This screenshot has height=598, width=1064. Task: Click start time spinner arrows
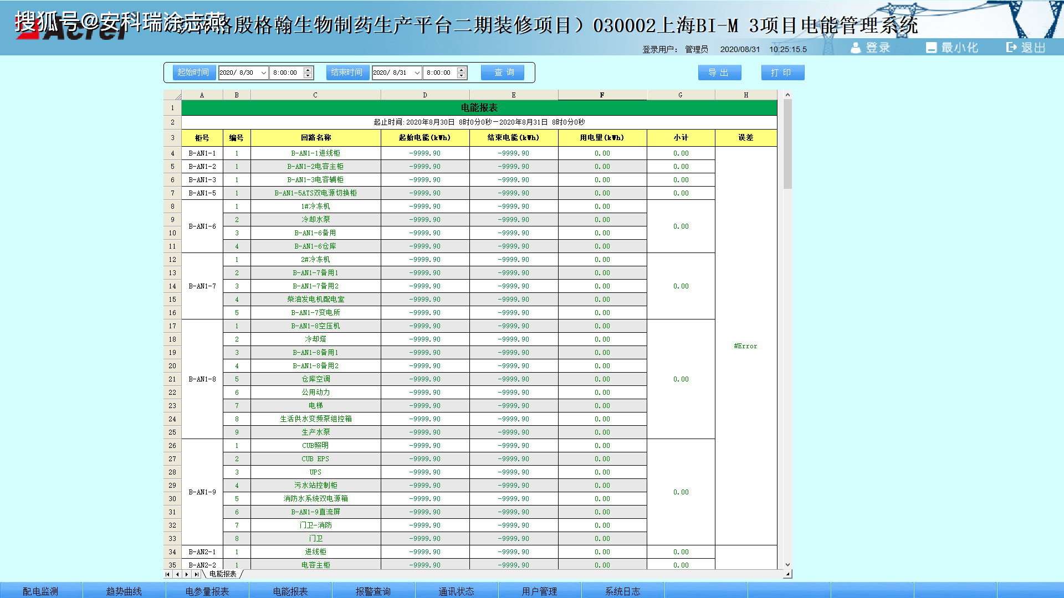click(x=308, y=73)
